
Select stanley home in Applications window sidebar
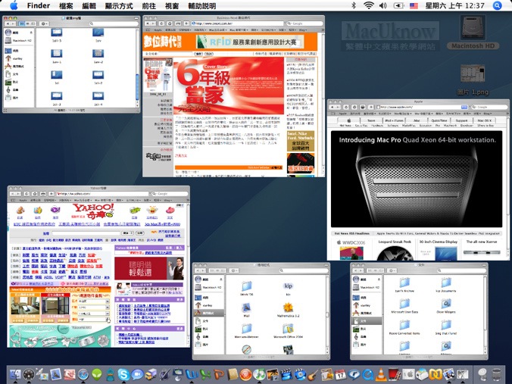pos(204,305)
